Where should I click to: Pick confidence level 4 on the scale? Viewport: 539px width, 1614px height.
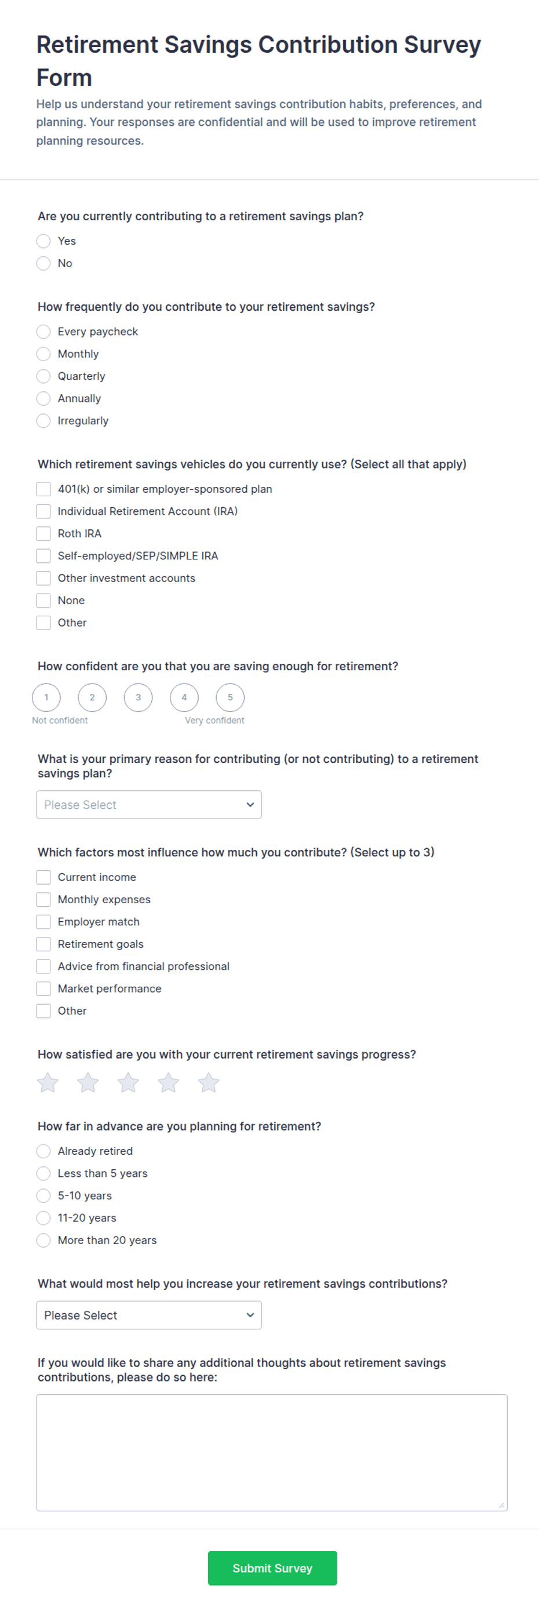[184, 697]
